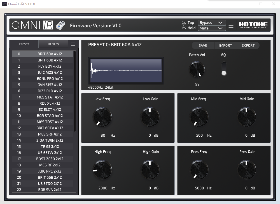This screenshot has width=280, height=204.
Task: Click the Hold footswitch icon
Action: pos(184,27)
